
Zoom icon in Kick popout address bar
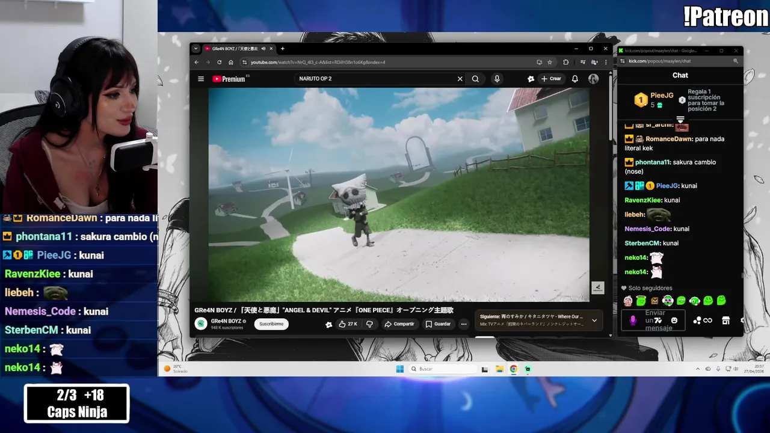point(736,61)
